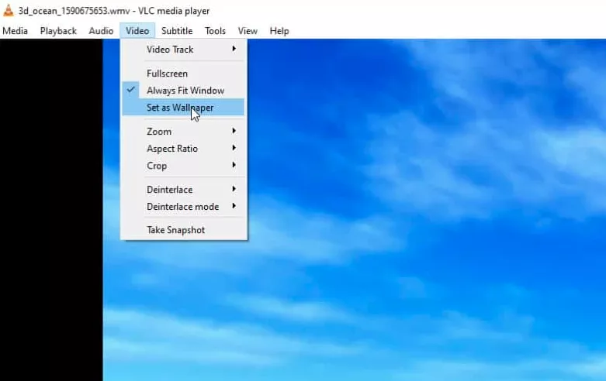Open the Subtitle menu
This screenshot has width=606, height=381.
[177, 31]
